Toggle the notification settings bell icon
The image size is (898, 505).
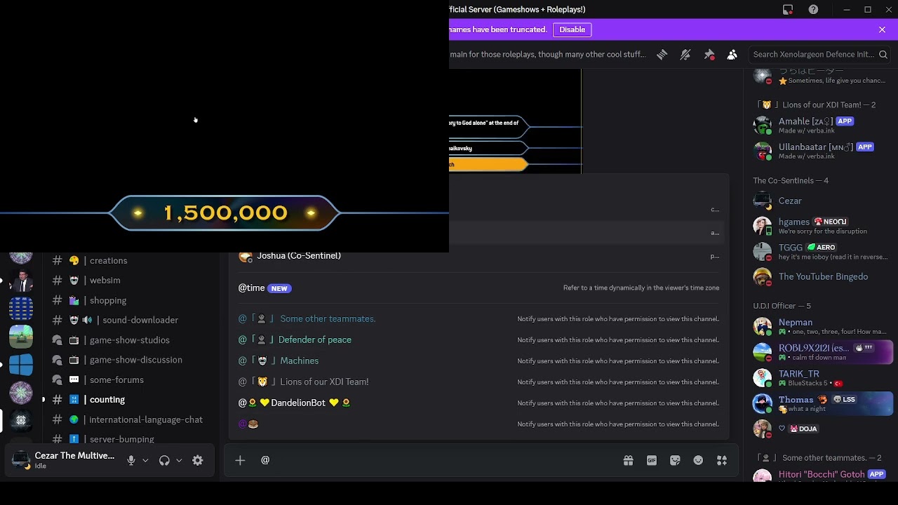pyautogui.click(x=685, y=55)
